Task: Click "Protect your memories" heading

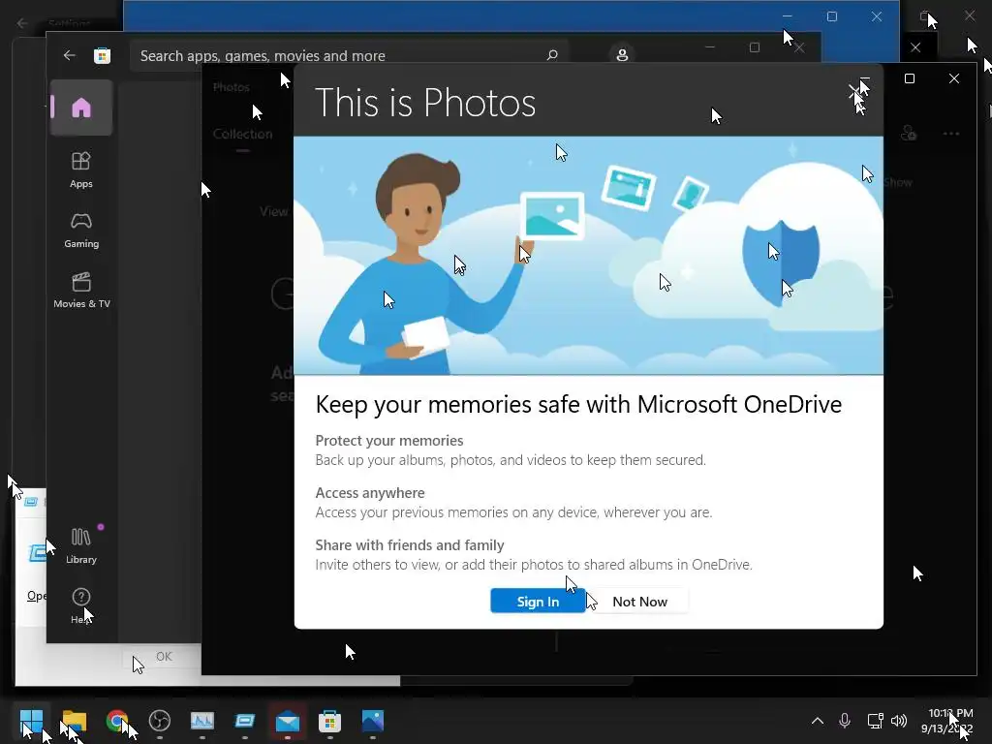Action: pos(389,441)
